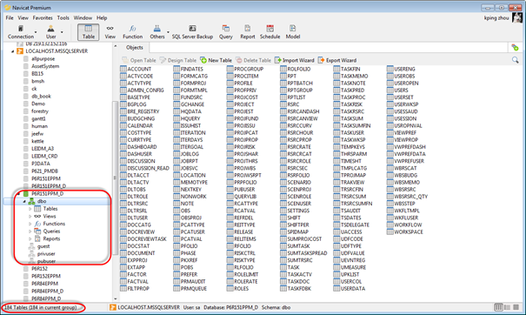Open Others dropdown arrow
Screen dimensions: 526x315
point(168,32)
